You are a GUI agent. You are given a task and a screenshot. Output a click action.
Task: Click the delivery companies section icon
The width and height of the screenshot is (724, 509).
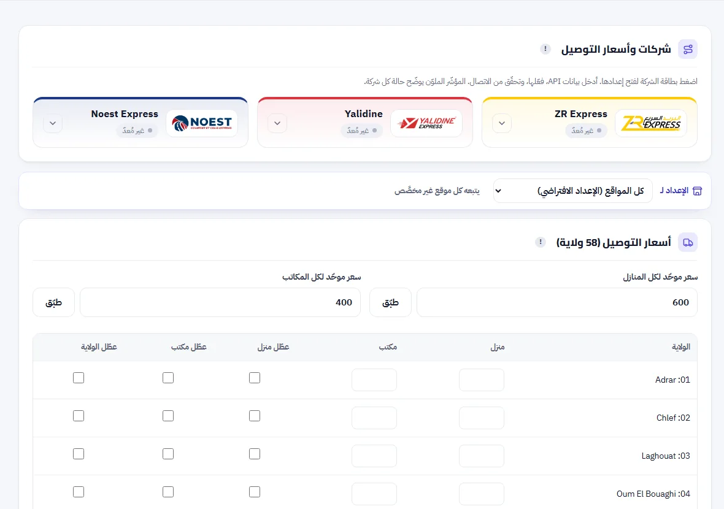(x=688, y=49)
